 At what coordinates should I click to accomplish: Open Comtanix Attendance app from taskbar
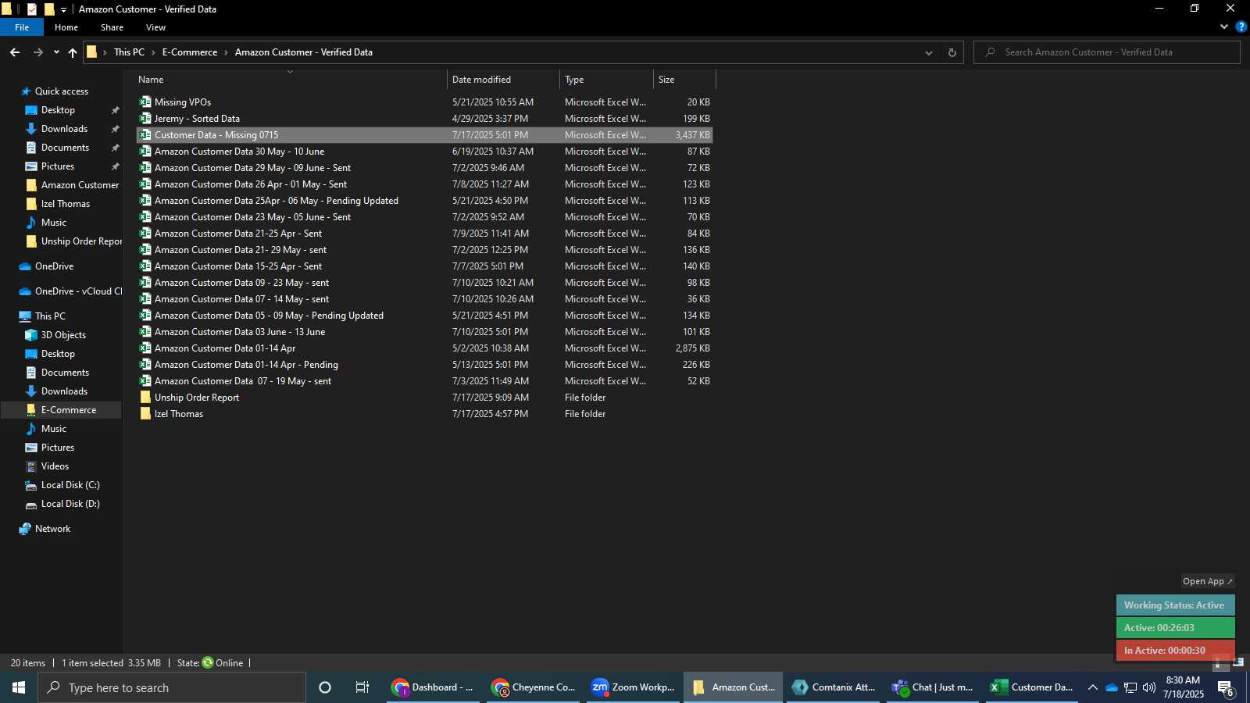click(x=833, y=687)
